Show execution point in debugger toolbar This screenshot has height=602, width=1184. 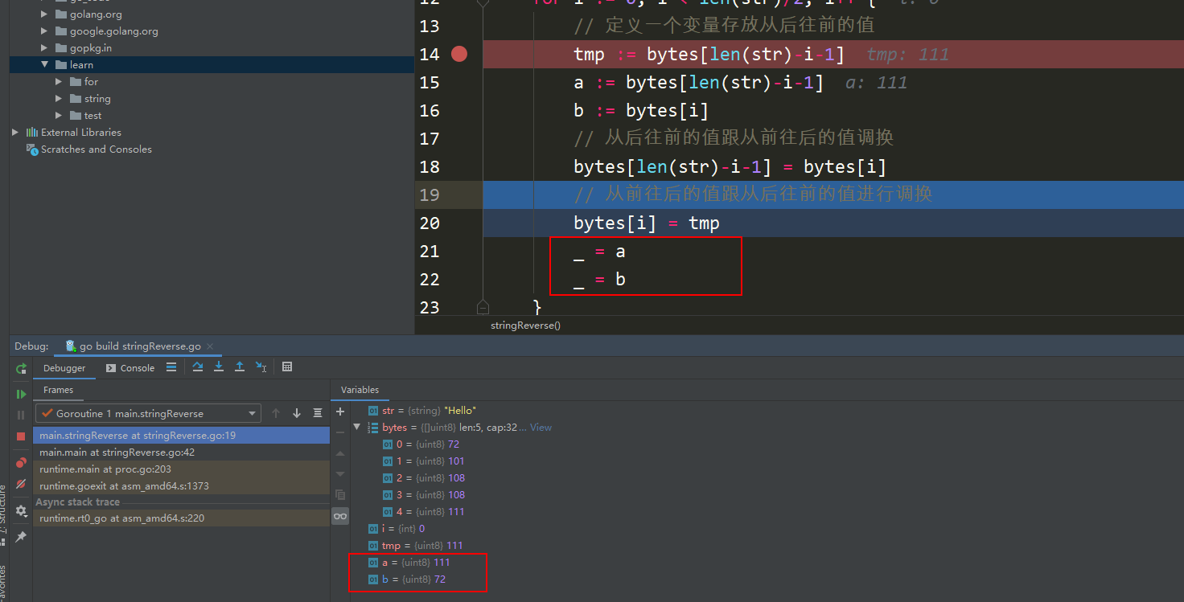[171, 367]
